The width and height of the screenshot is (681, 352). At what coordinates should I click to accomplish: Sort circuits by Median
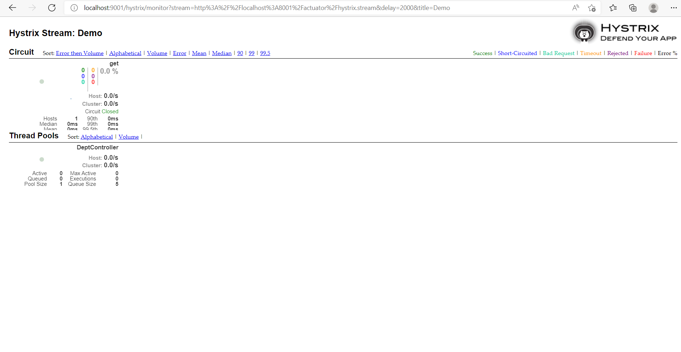coord(222,53)
